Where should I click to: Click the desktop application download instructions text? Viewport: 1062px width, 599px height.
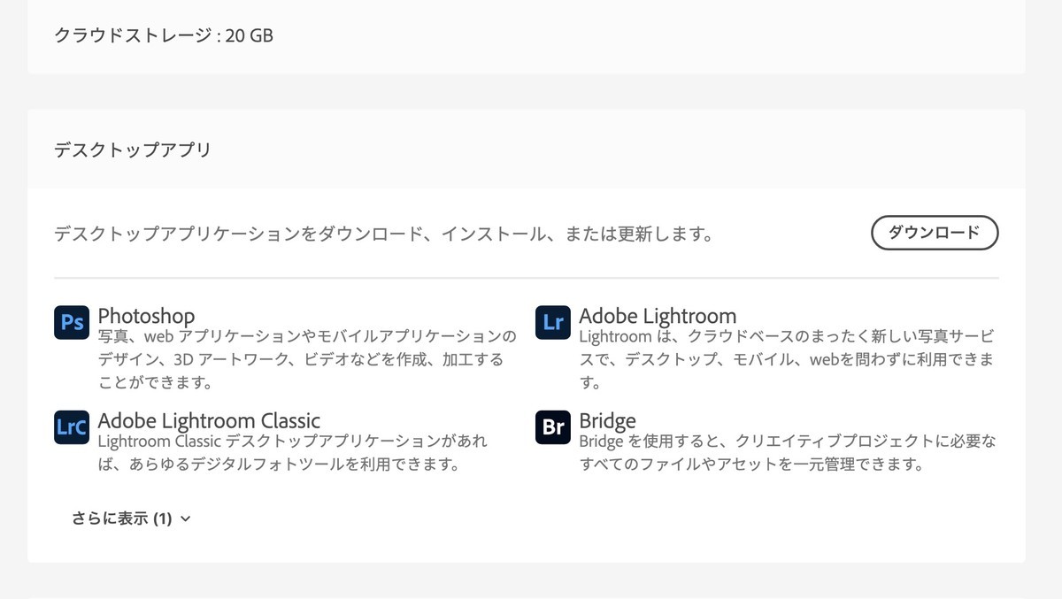tap(383, 234)
